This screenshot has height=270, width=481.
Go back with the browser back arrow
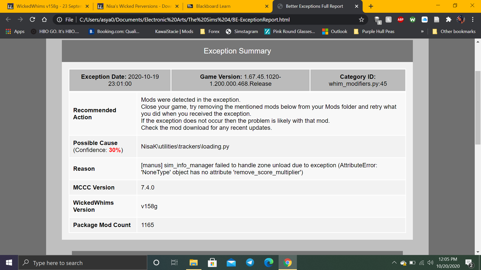coord(8,19)
